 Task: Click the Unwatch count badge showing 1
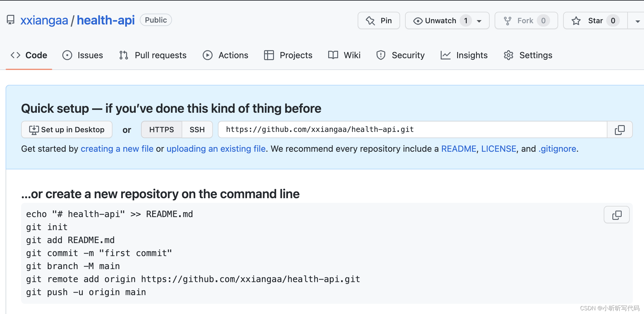[x=465, y=21]
